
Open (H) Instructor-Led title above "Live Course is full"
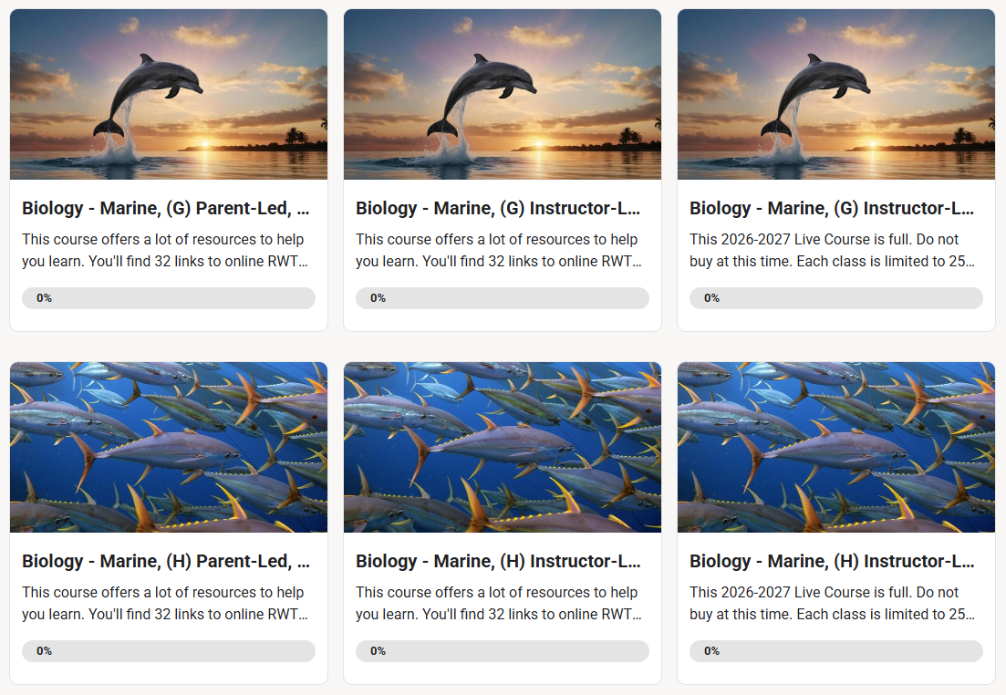832,561
